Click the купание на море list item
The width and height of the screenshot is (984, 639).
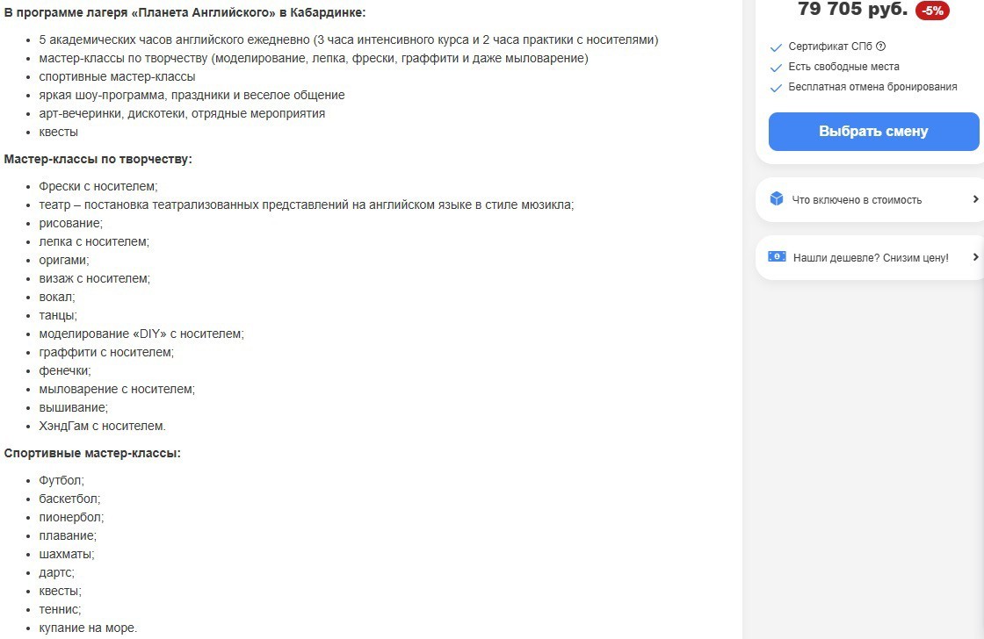[x=88, y=628]
